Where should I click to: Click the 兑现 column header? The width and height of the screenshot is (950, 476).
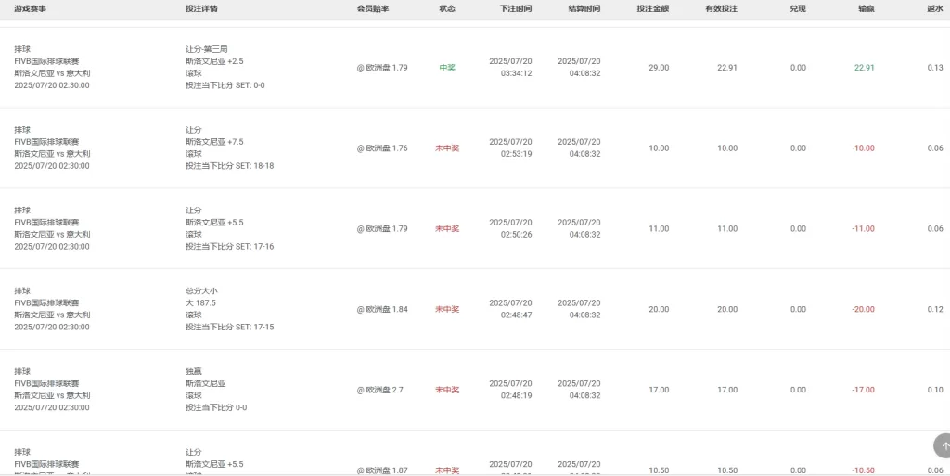(x=798, y=9)
